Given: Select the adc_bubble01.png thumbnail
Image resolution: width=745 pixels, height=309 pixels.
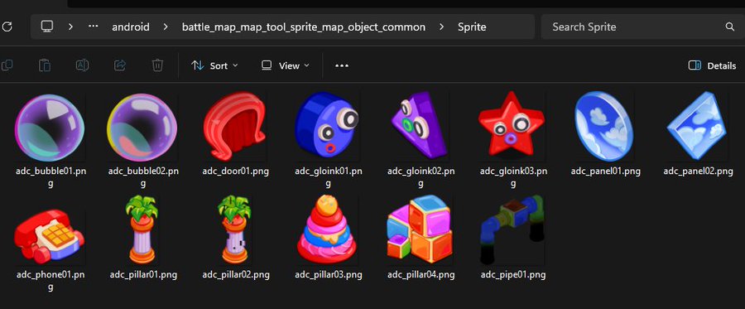Looking at the screenshot, I should (50, 128).
